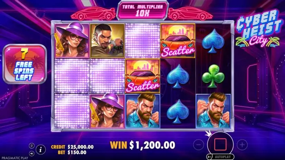Click the Cyber Heist City logo
This screenshot has height=160, width=285.
pos(258,29)
